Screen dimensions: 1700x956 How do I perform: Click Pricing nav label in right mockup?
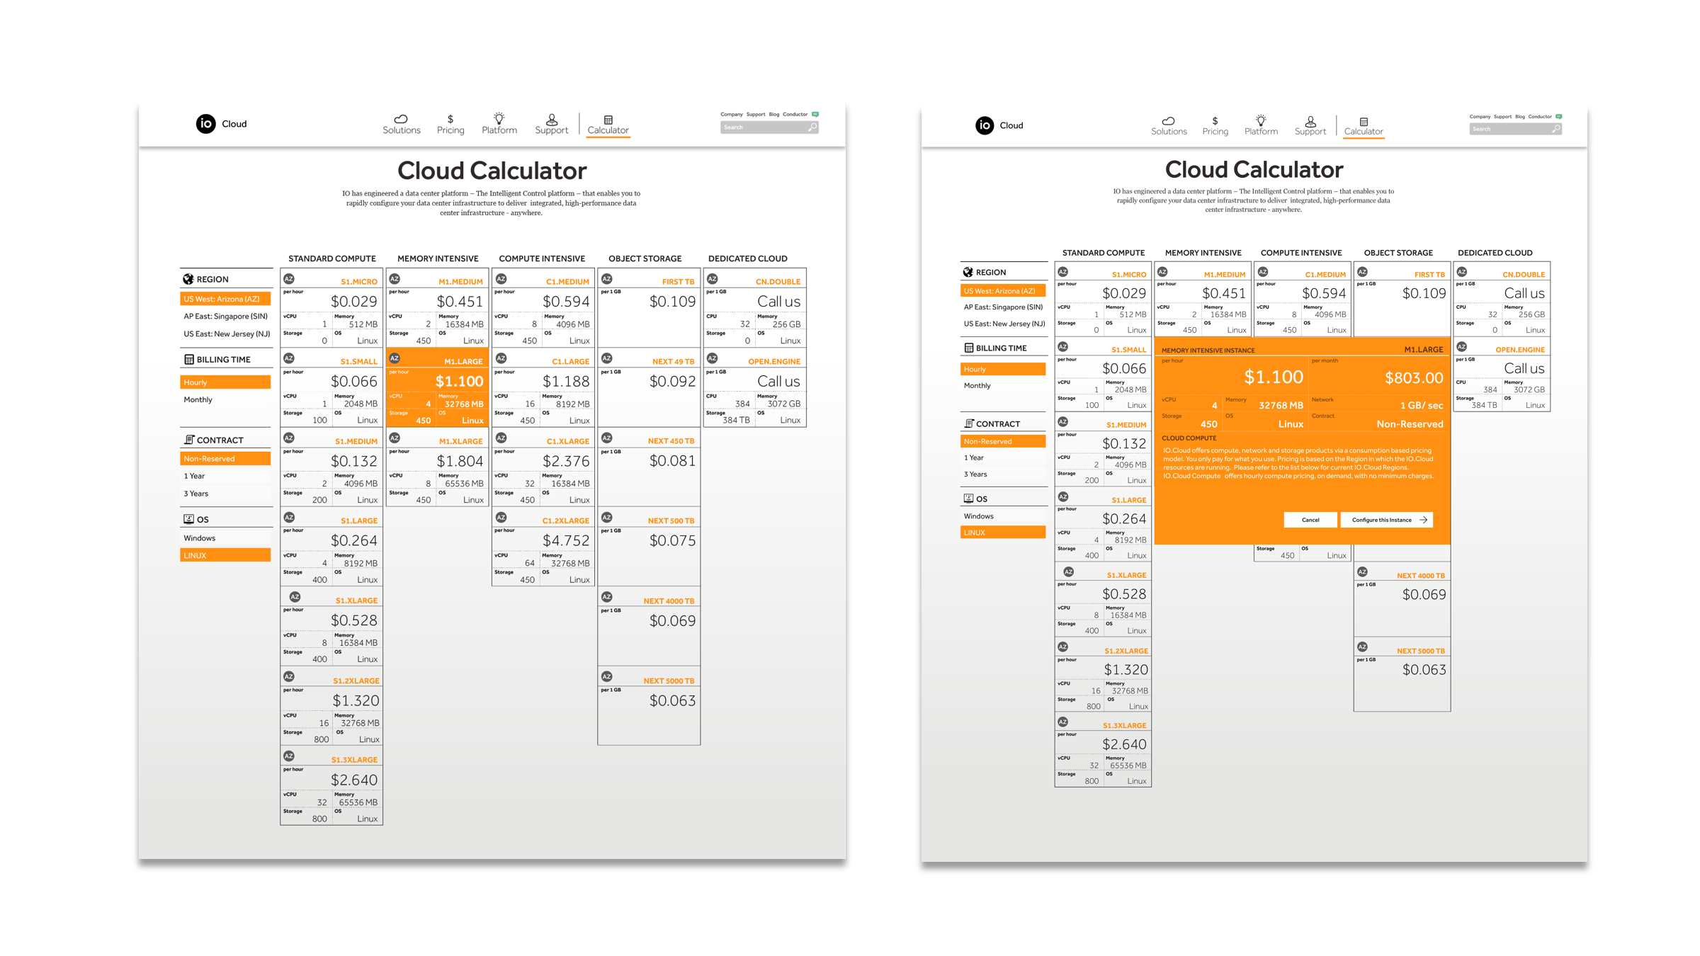1215,132
